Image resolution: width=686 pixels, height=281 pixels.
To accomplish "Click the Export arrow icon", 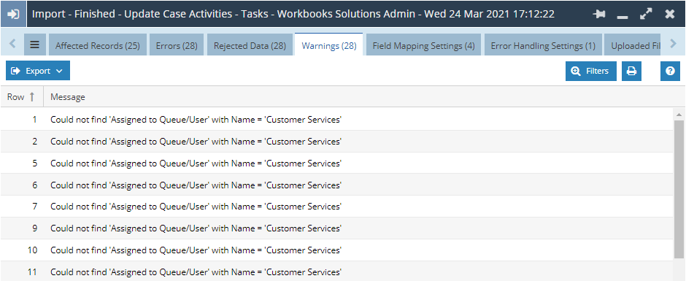I will (x=16, y=71).
